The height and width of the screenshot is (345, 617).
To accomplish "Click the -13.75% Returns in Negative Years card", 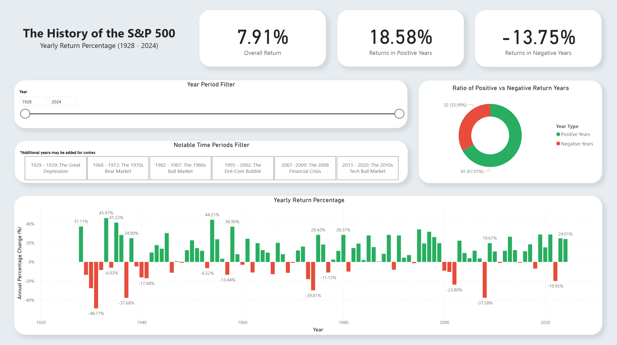I will 538,38.
